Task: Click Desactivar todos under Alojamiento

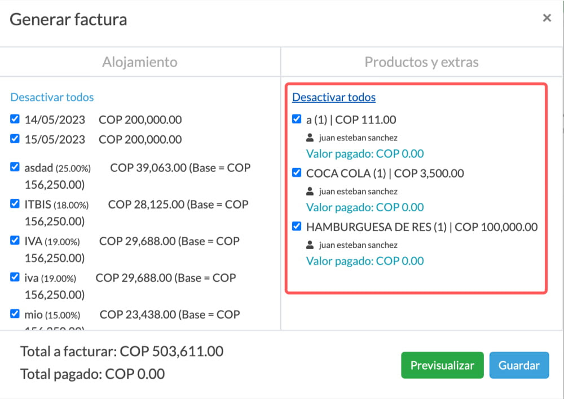Action: point(52,97)
